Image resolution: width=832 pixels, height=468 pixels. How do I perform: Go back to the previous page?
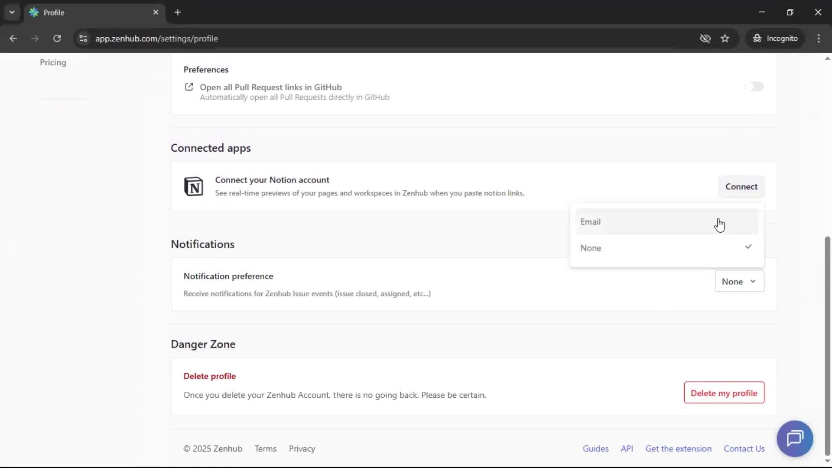(13, 38)
